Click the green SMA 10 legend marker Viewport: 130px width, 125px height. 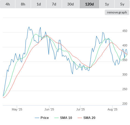point(56,118)
